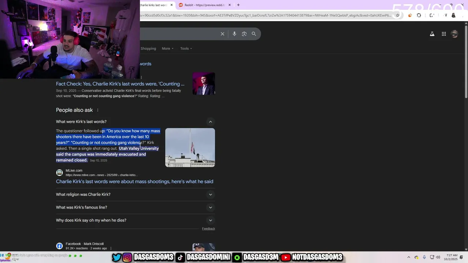The width and height of the screenshot is (468, 263).
Task: Click the taskbar microphone tray icon
Action: [424, 257]
